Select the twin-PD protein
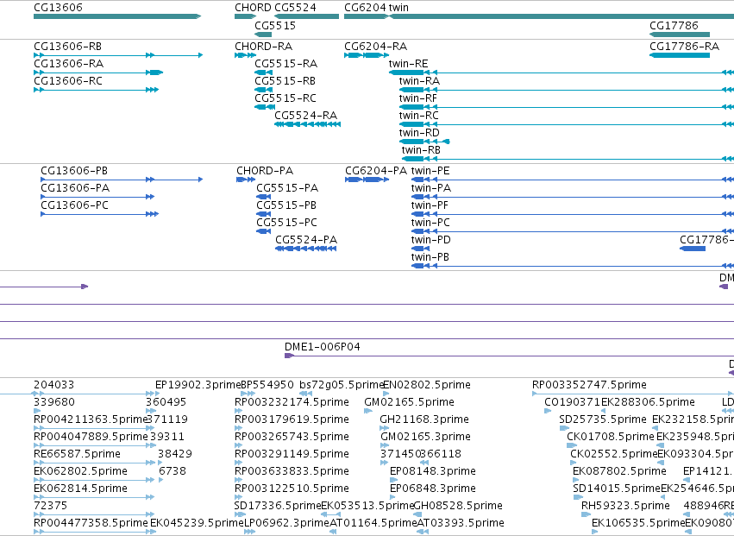The width and height of the screenshot is (734, 536). (430, 240)
